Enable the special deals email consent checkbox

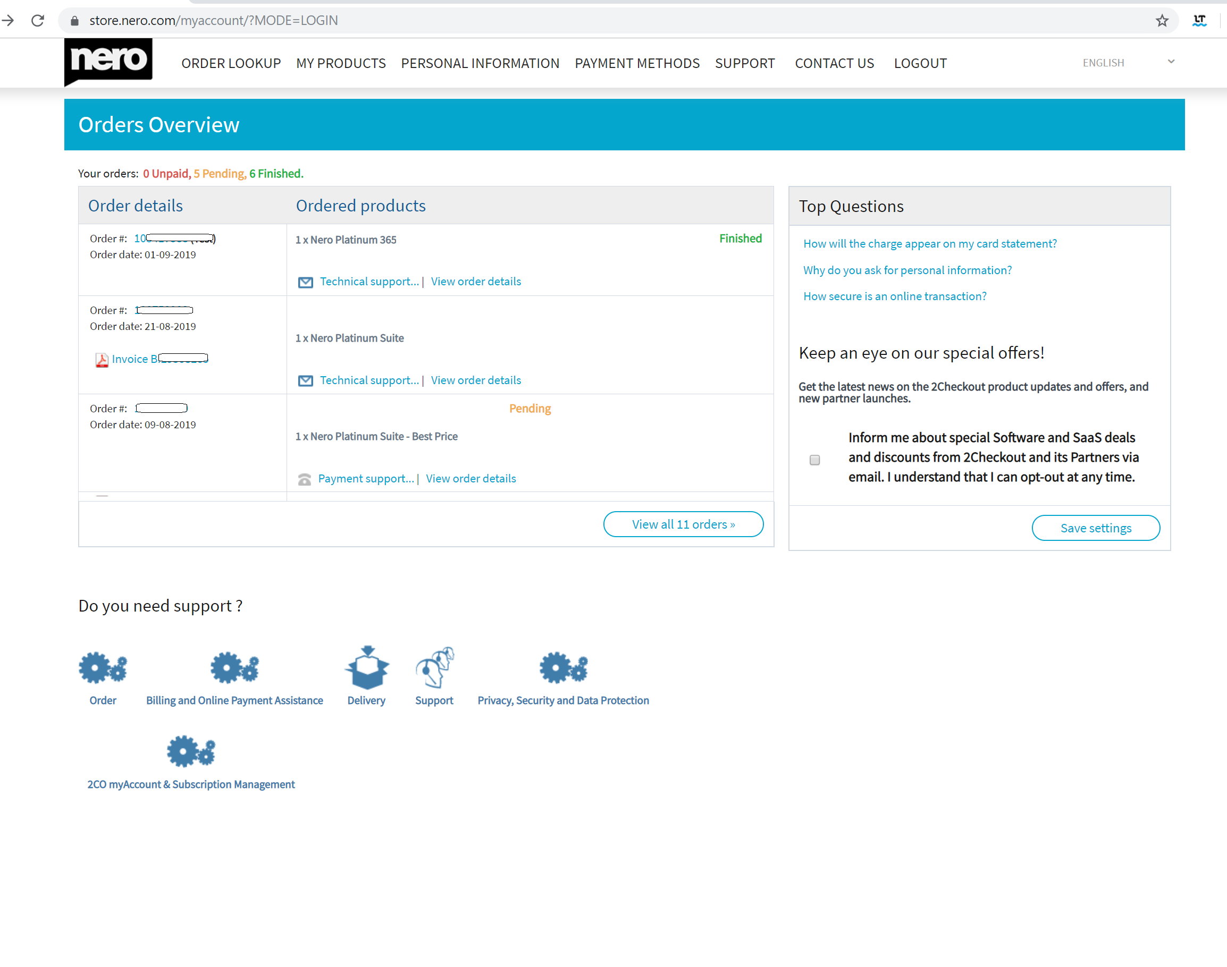[814, 460]
